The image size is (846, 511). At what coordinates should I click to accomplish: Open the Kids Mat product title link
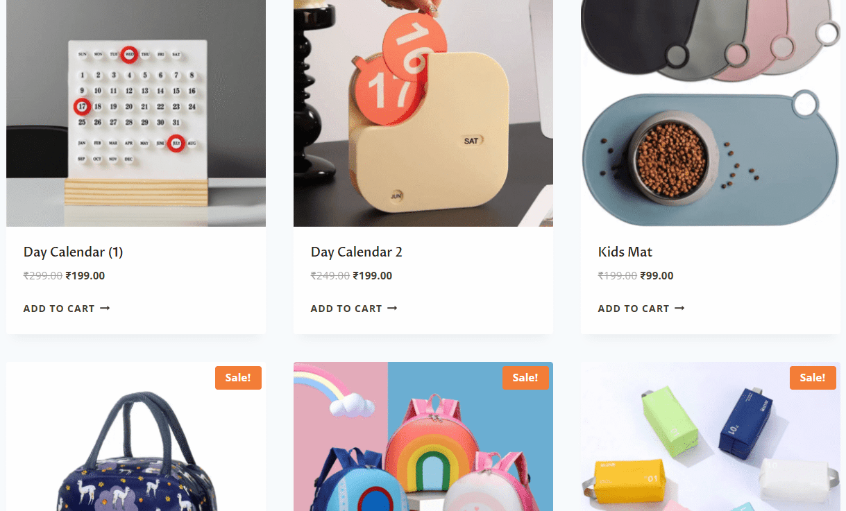[x=625, y=252]
